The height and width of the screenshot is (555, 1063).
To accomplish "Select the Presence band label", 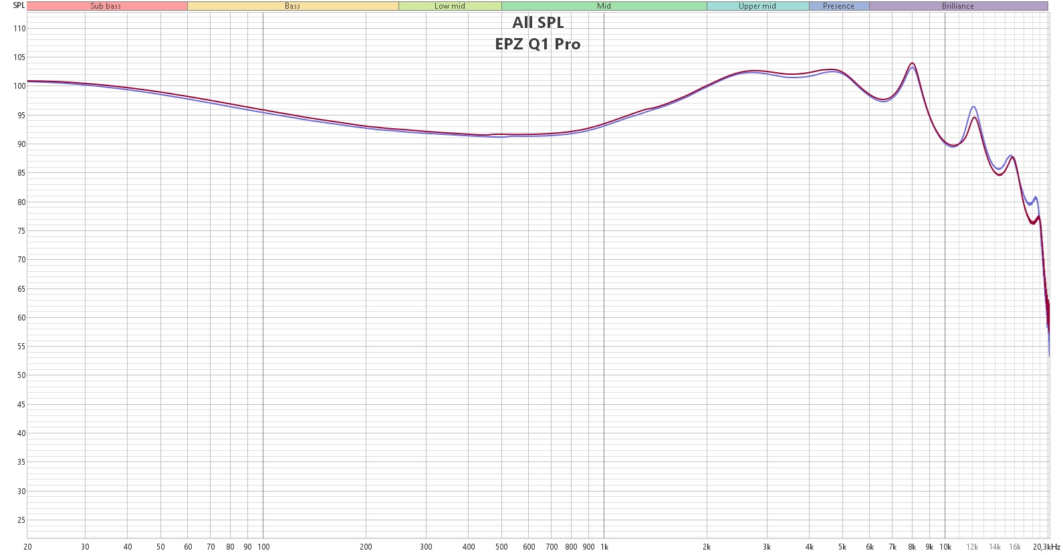I will click(x=839, y=6).
